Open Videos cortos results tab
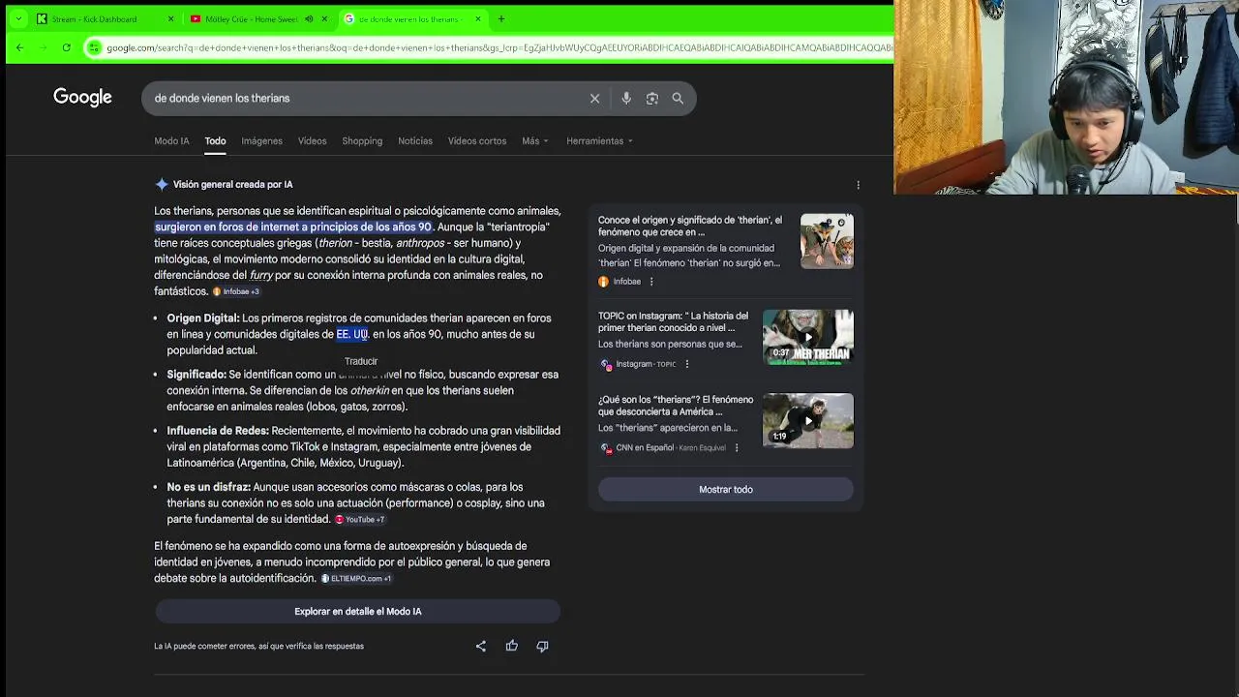Viewport: 1239px width, 697px height. click(x=477, y=141)
